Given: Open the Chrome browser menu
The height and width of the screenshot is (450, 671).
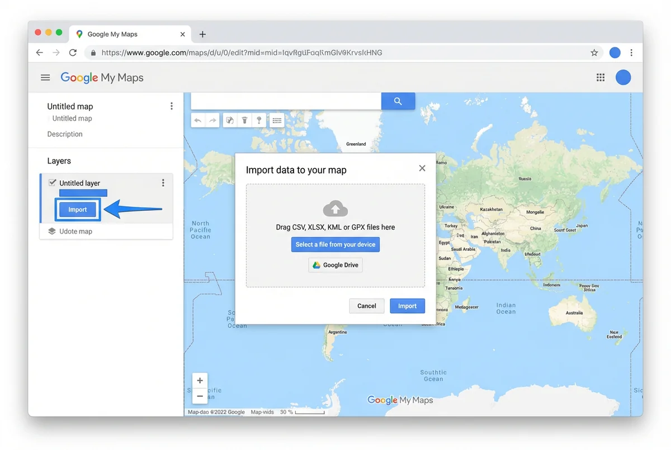Looking at the screenshot, I should pos(631,52).
